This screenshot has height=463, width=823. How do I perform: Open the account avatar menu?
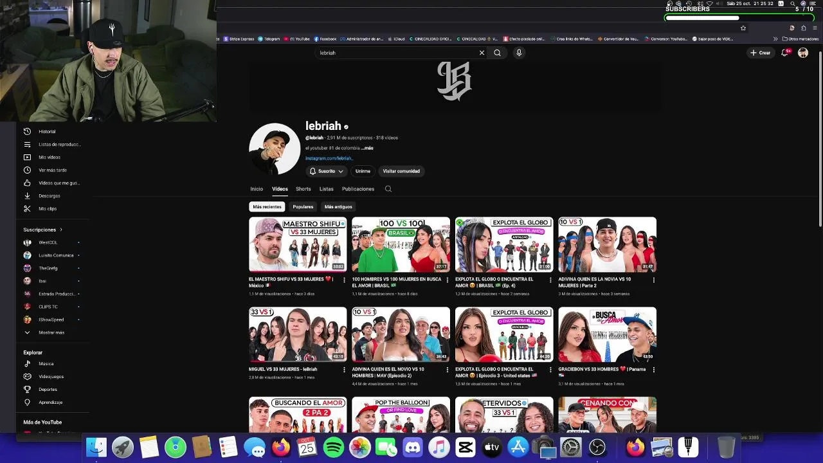pos(803,53)
